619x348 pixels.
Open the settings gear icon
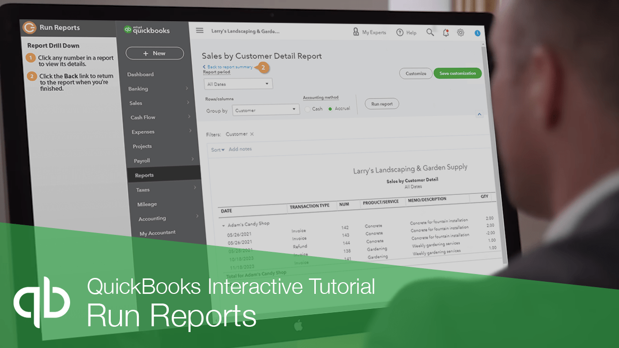point(461,32)
